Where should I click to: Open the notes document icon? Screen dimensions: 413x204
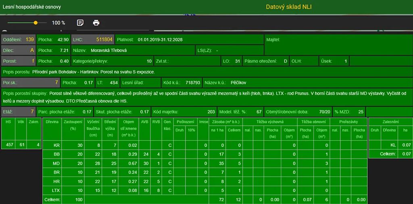(x=80, y=23)
